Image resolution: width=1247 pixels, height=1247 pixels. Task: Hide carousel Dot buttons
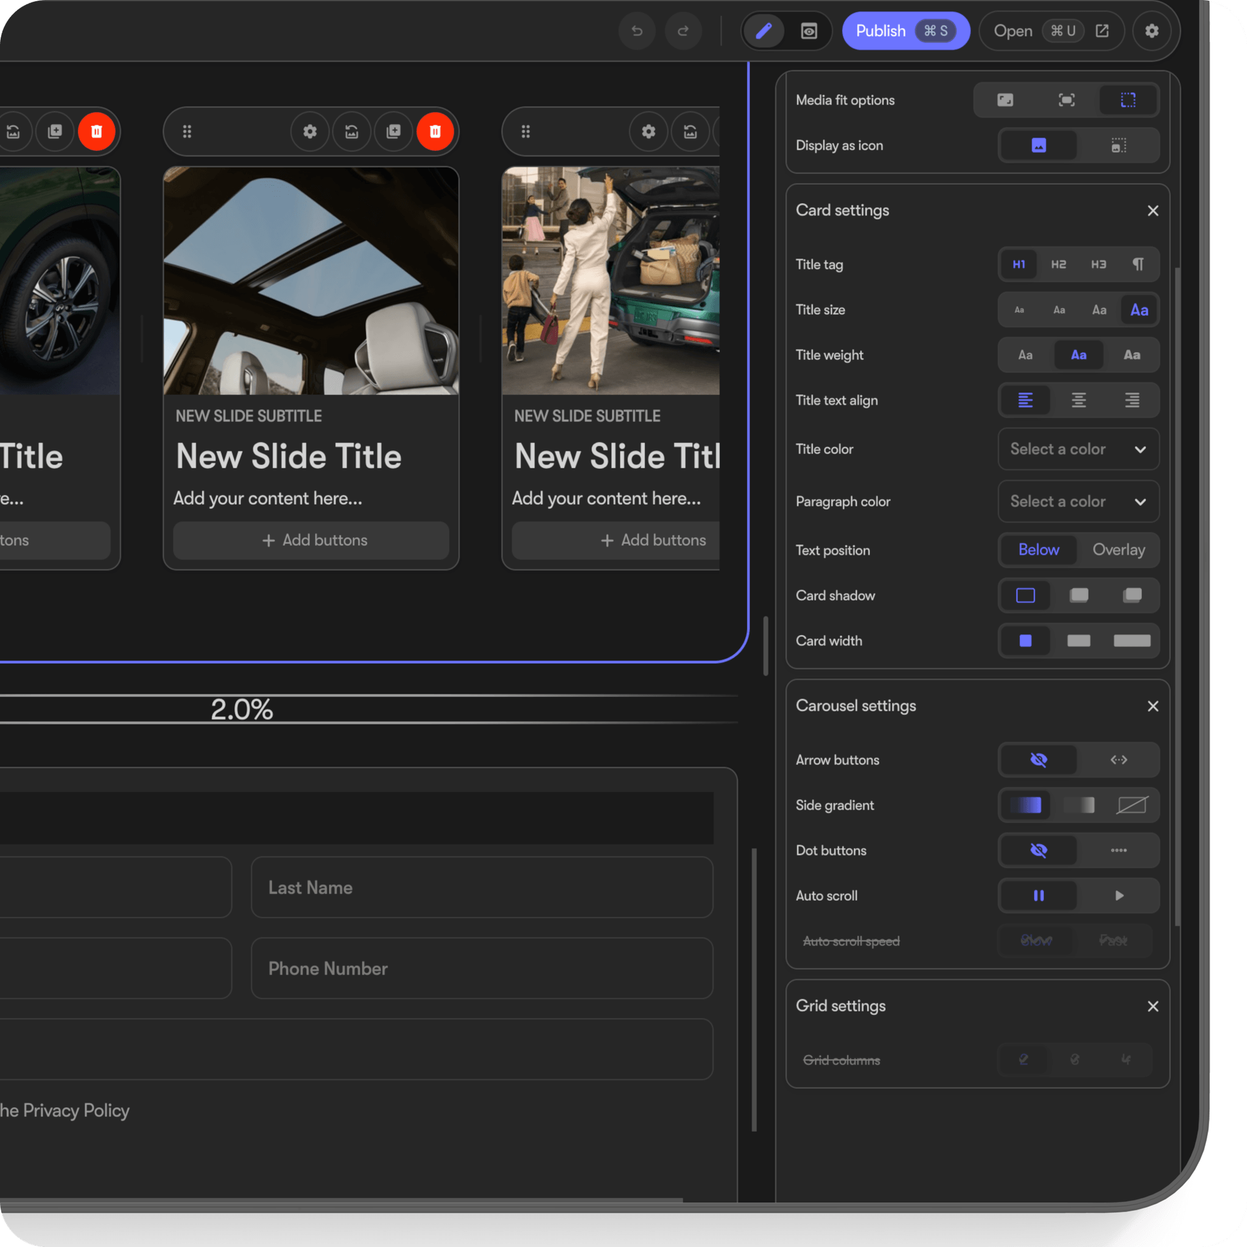pyautogui.click(x=1039, y=850)
